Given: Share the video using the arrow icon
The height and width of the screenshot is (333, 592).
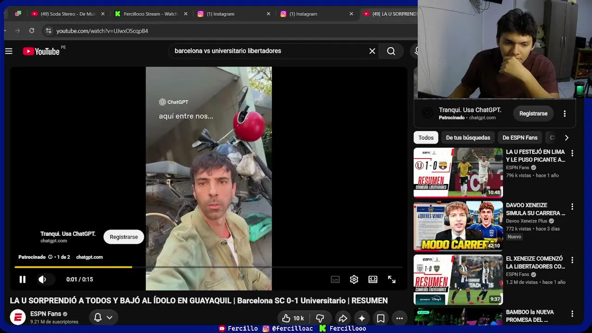Looking at the screenshot, I should [x=343, y=318].
